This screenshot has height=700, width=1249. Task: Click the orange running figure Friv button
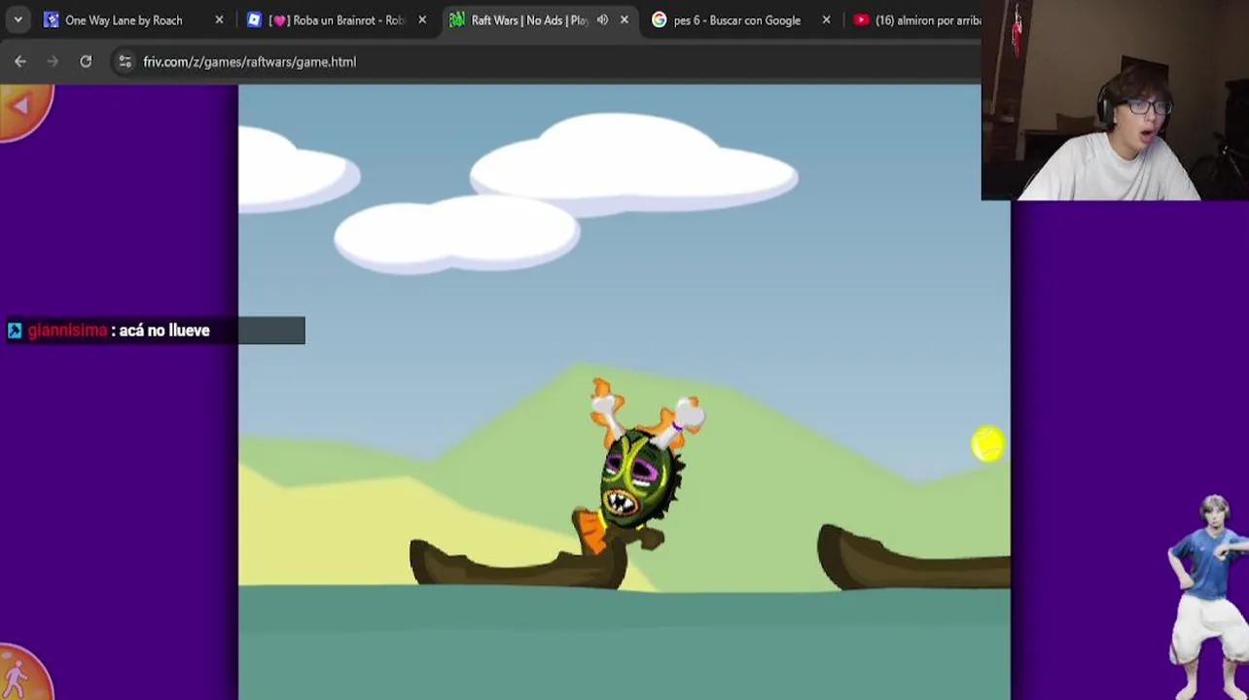tap(21, 674)
